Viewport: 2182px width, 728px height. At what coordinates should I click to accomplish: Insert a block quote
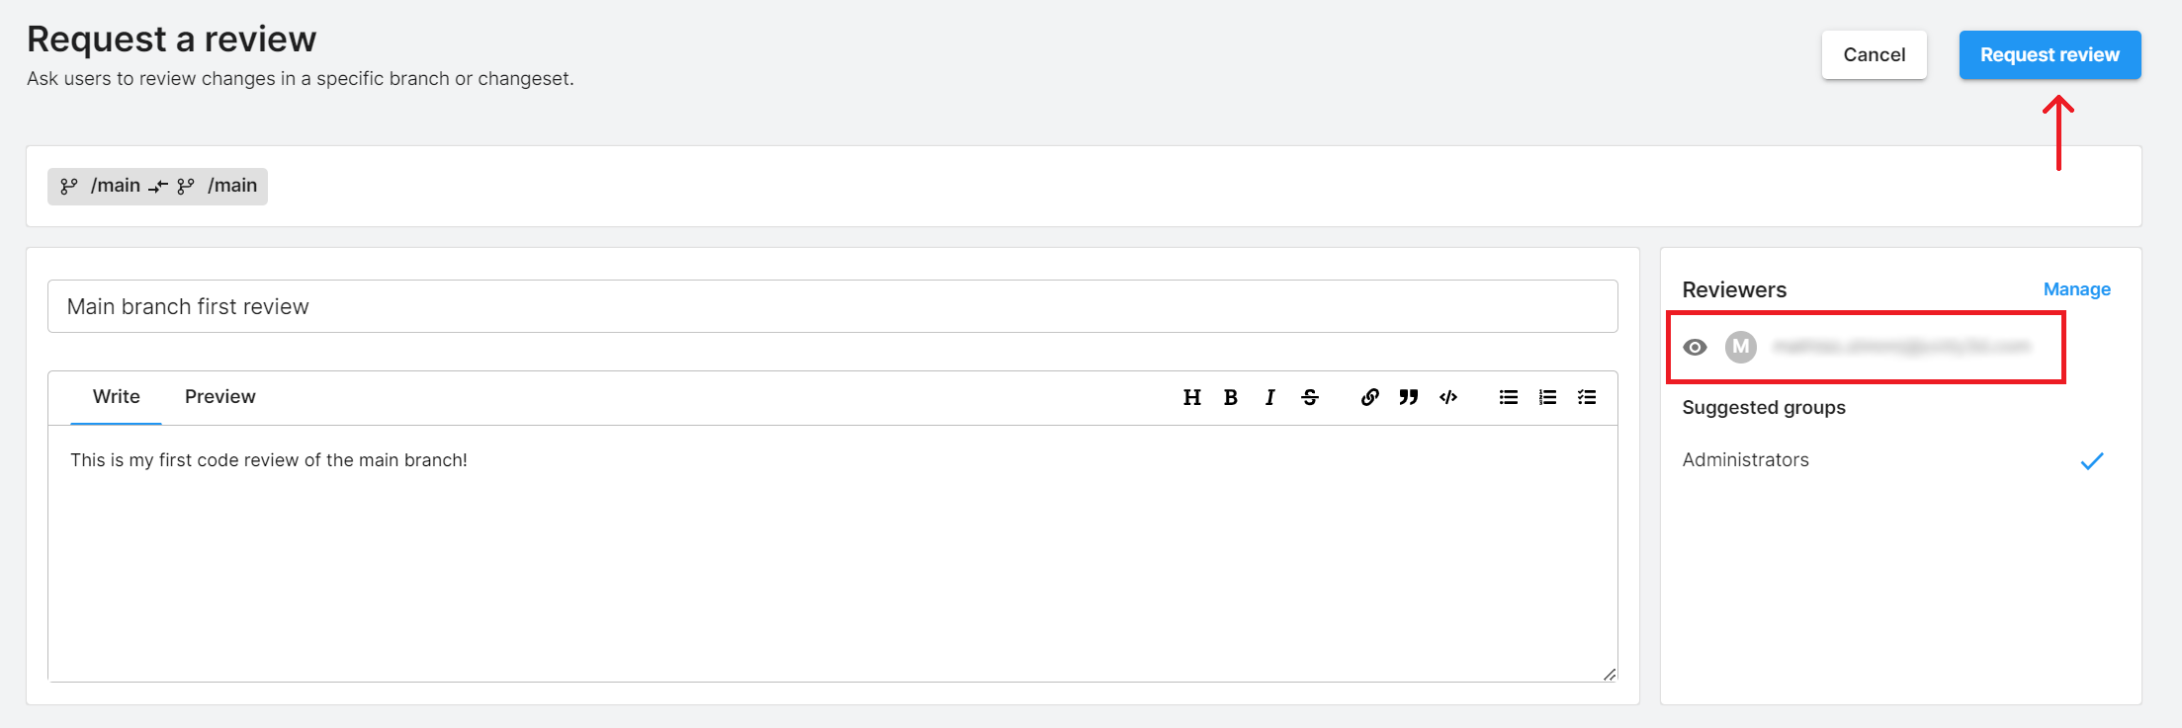click(1409, 397)
